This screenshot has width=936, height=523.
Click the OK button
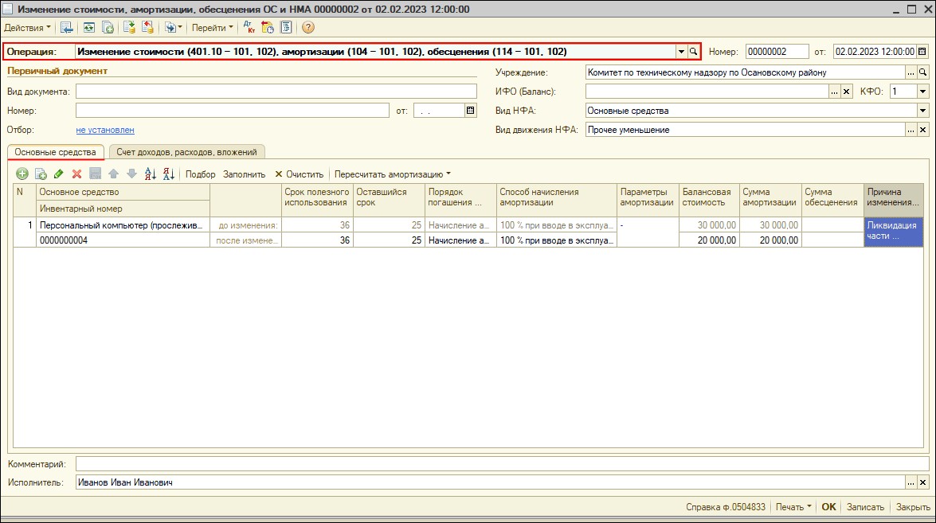coord(828,507)
